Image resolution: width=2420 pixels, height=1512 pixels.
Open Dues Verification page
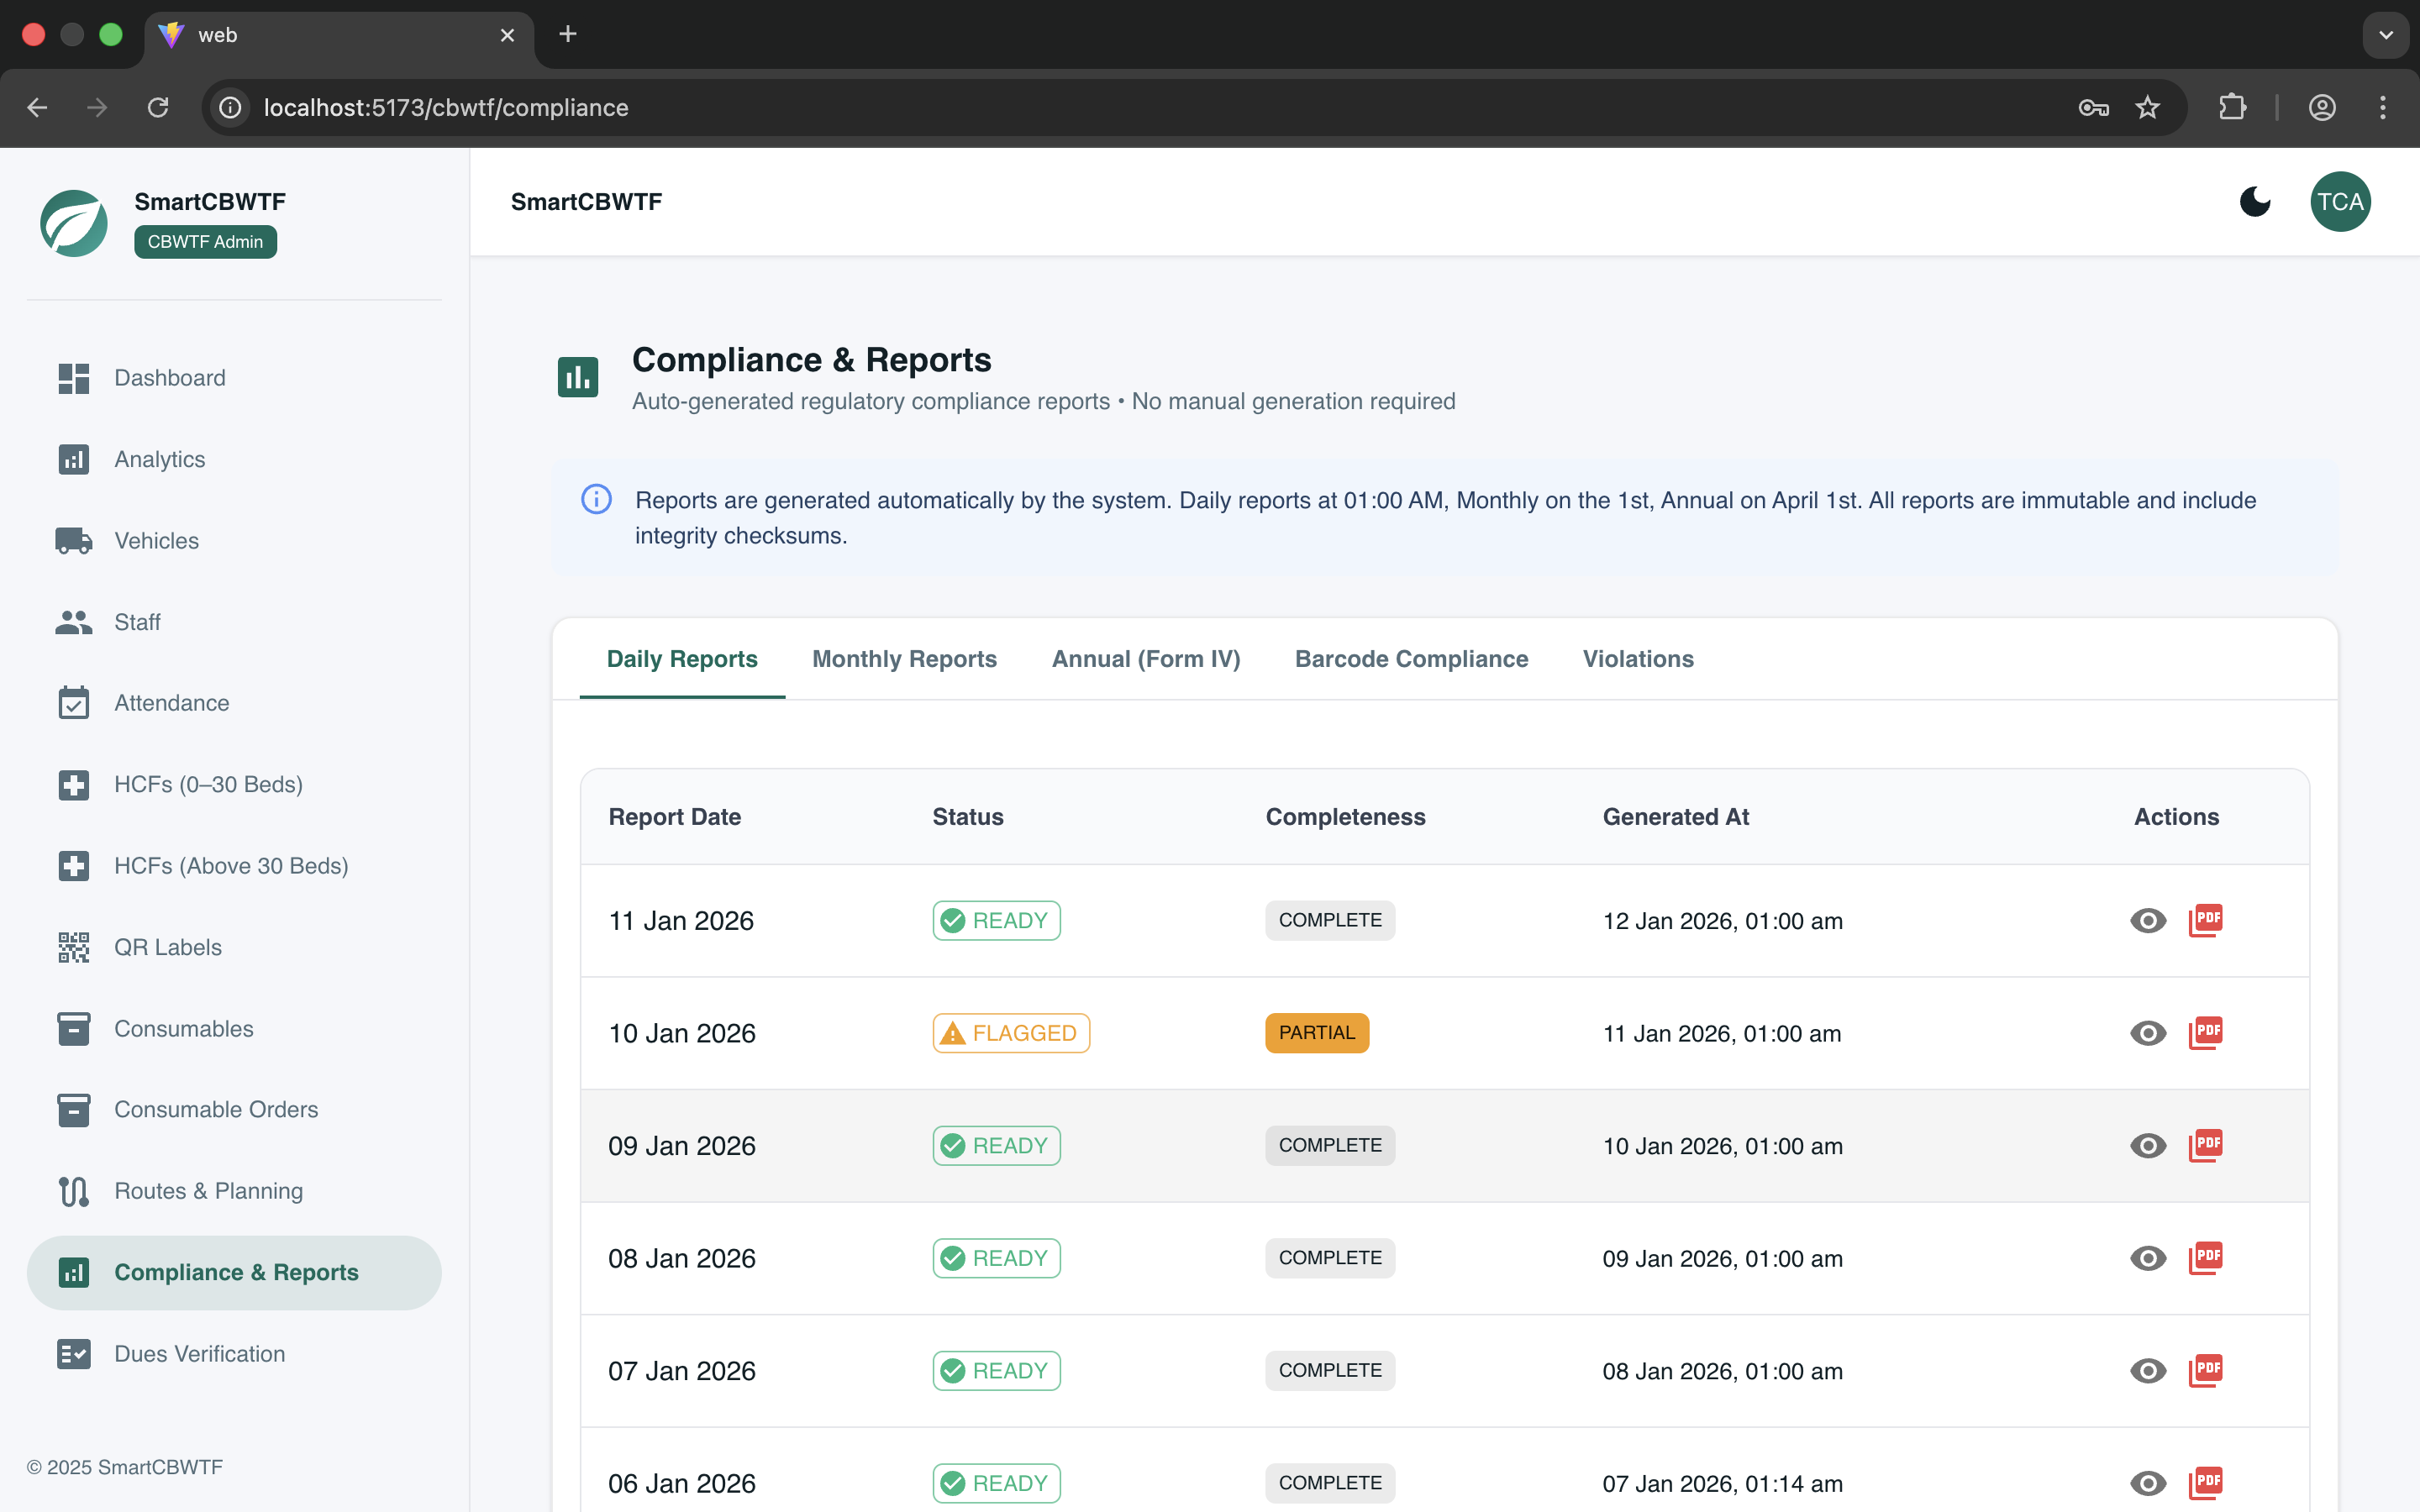pos(199,1353)
